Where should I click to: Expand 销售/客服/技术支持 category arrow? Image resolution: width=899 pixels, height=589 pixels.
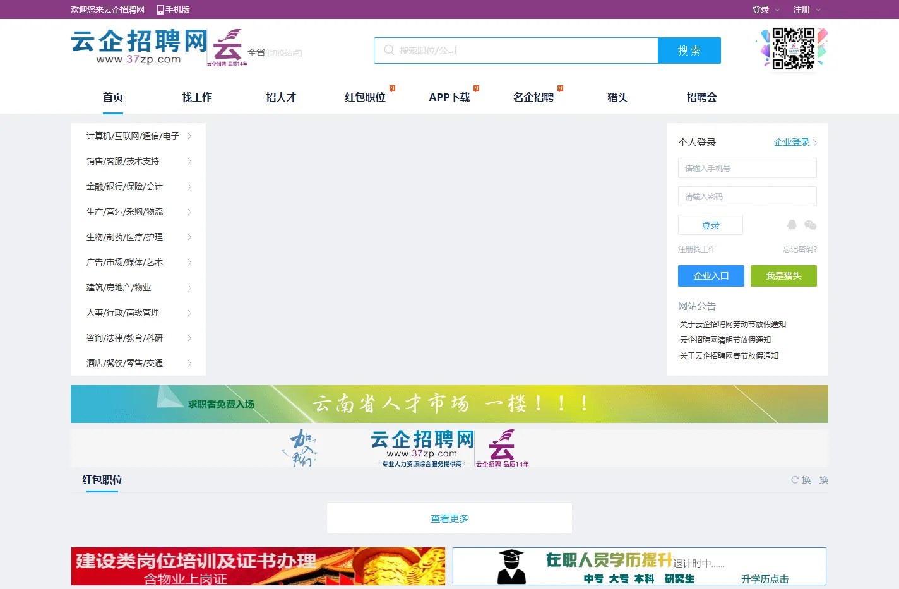coord(189,161)
